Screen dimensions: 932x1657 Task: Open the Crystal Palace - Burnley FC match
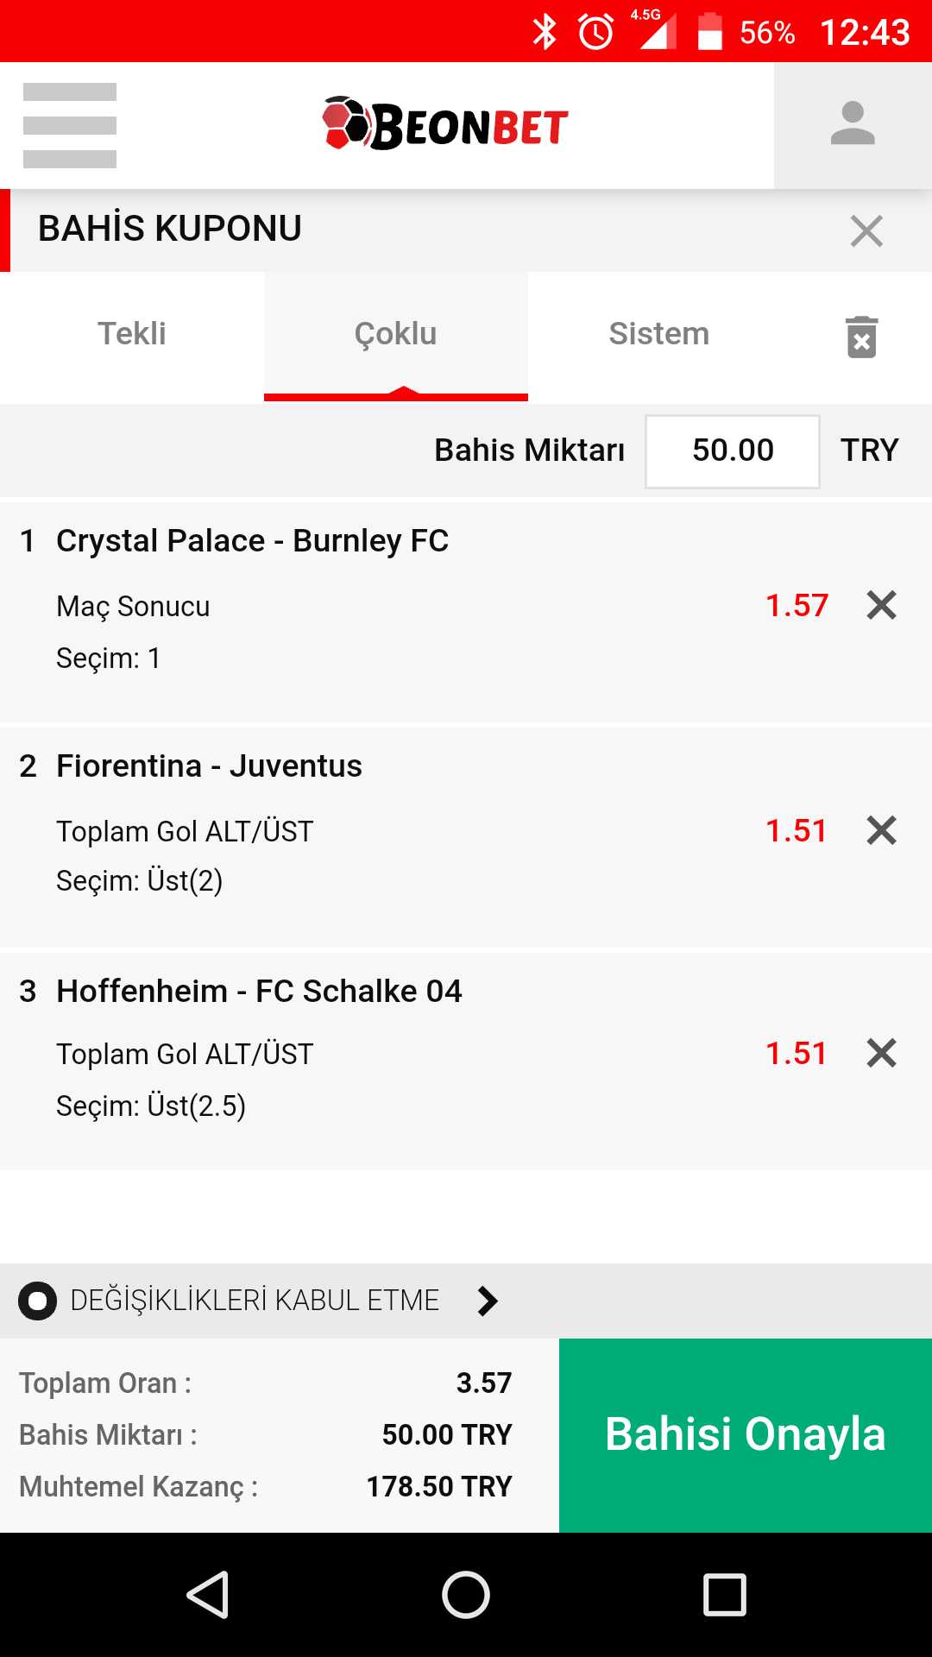click(x=253, y=541)
